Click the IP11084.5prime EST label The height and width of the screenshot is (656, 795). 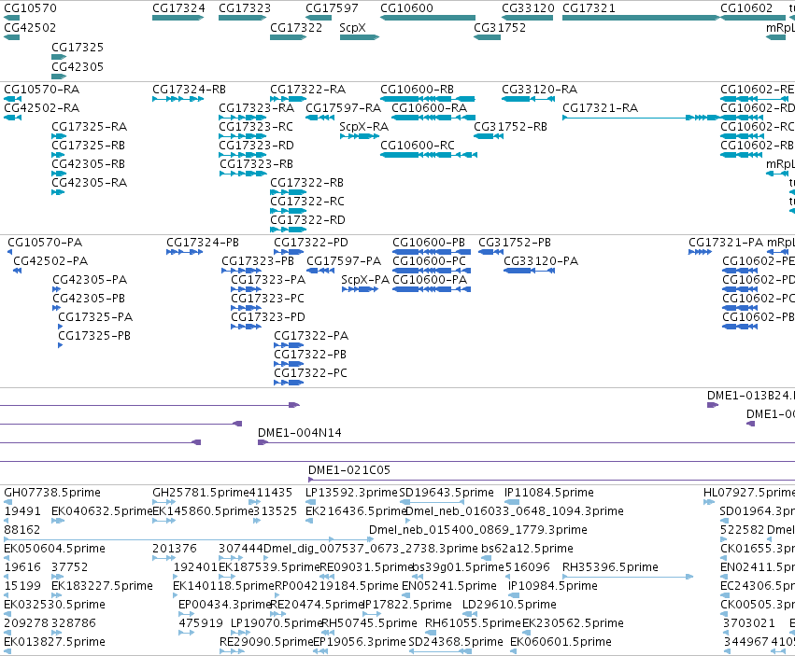pos(549,493)
